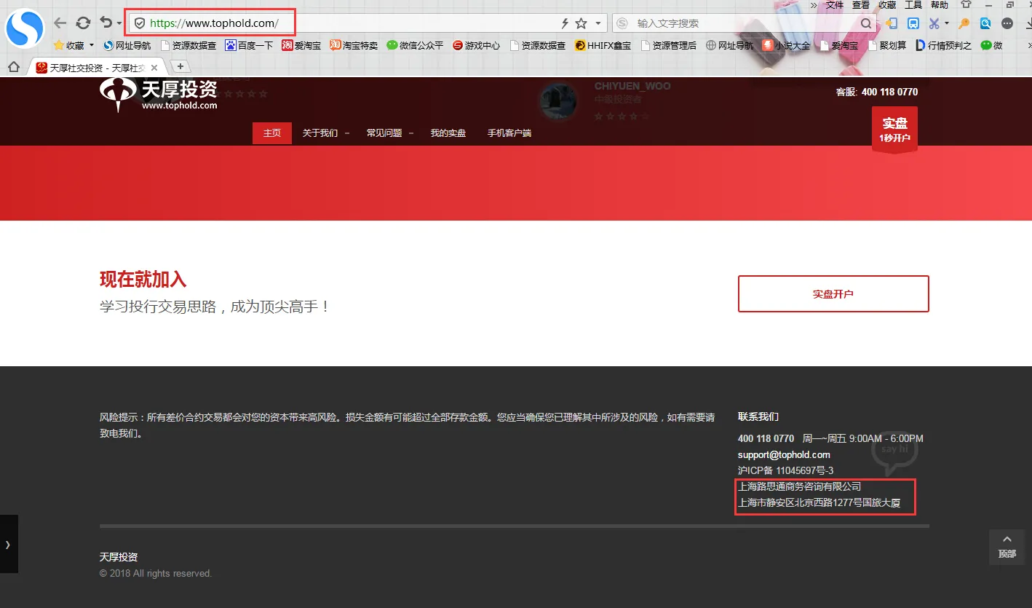Expand the side panel arrow at left edge
Screen dimensions: 1032x608
click(8, 544)
